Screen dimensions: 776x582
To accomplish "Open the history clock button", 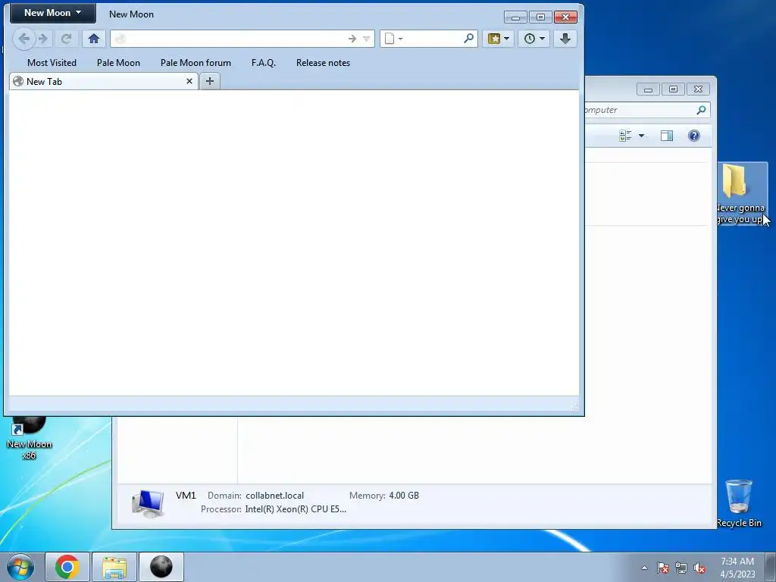I will click(x=530, y=39).
